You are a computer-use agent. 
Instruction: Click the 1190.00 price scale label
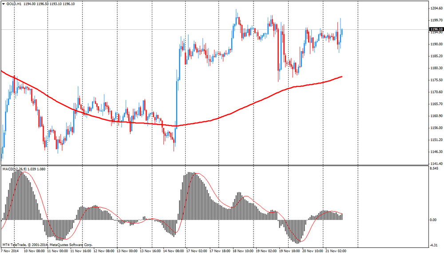436,44
